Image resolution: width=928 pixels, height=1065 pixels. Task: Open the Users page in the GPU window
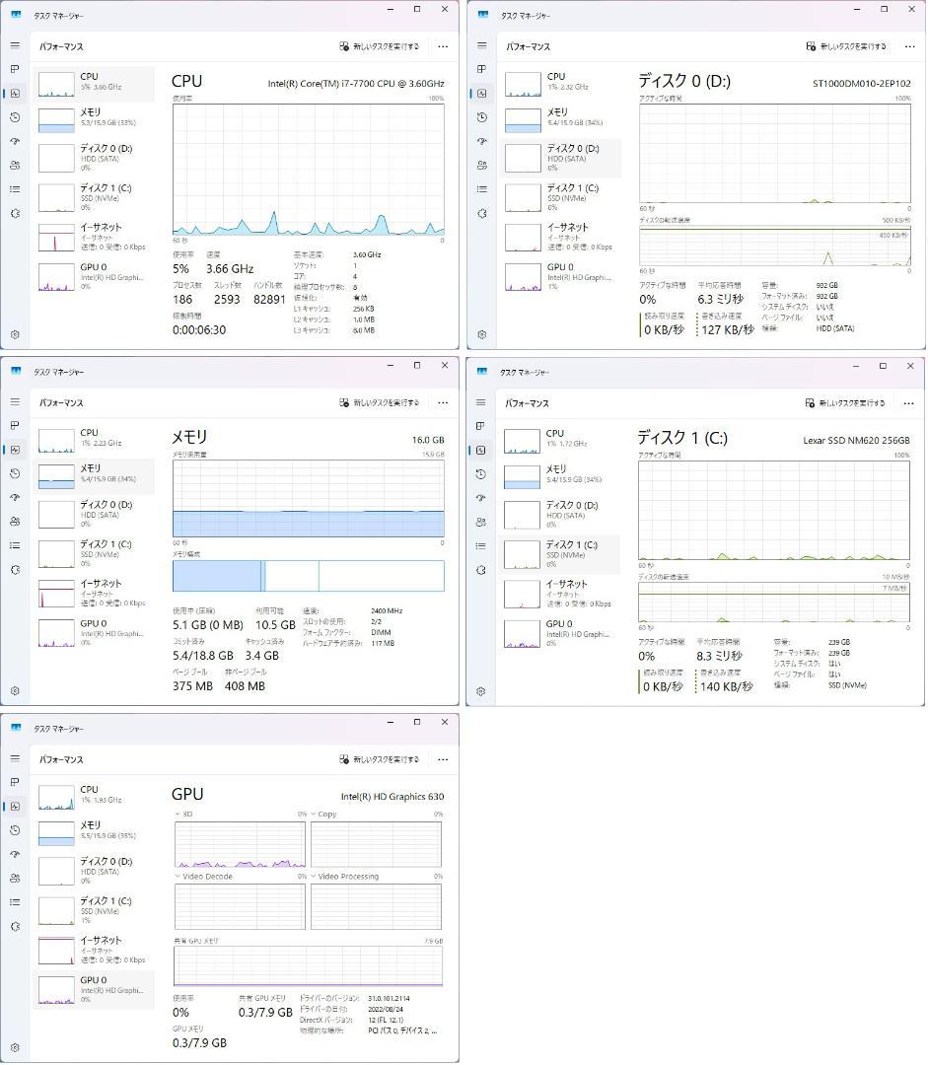tap(15, 878)
